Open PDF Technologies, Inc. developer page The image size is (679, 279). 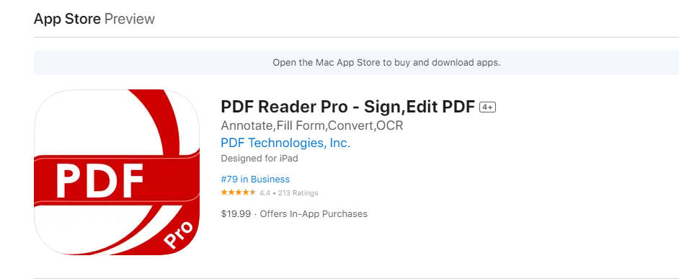pyautogui.click(x=285, y=143)
